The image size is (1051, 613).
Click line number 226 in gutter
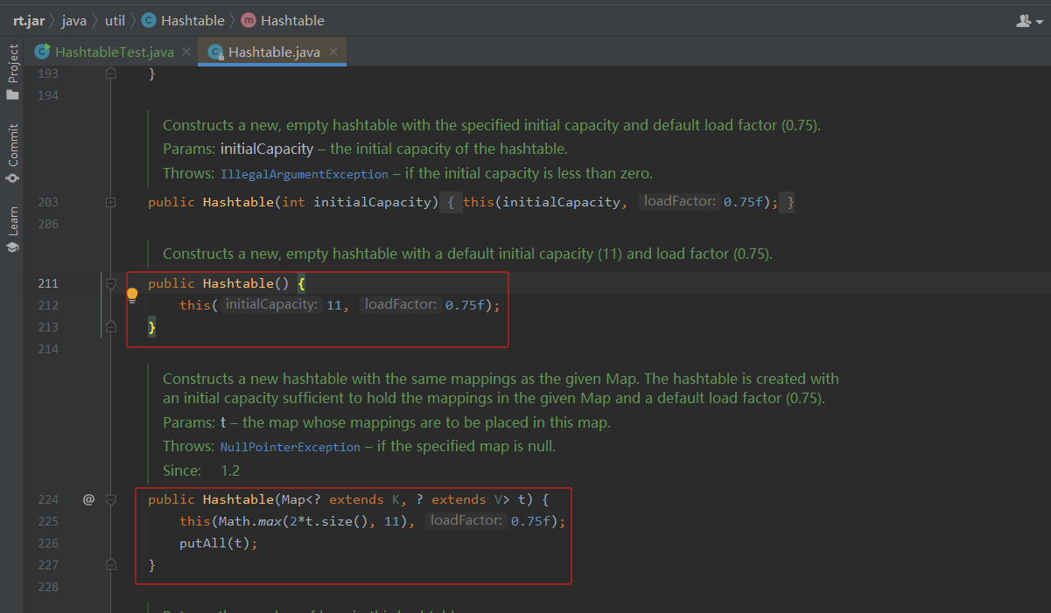coord(48,543)
